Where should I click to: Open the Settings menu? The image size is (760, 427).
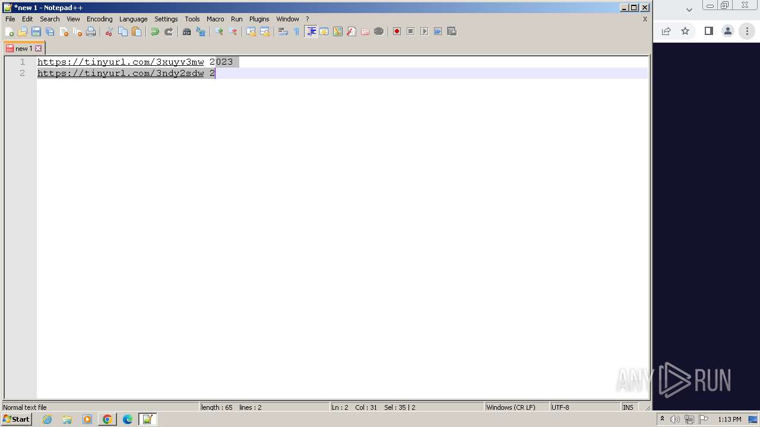pos(166,19)
